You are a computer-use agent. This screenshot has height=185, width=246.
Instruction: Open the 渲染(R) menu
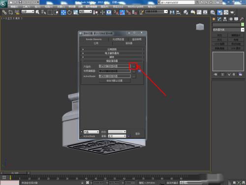[x=104, y=6]
